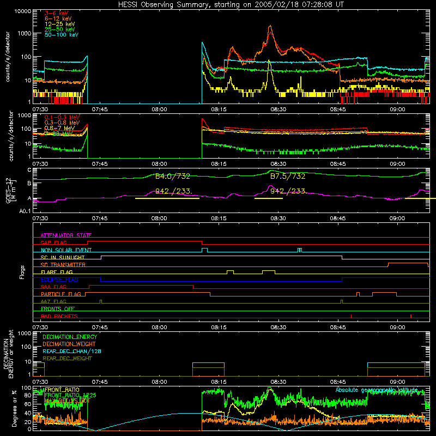The width and height of the screenshot is (436, 436).
Task: Click the NON_SOLAR_EVENT pulse near 08:35
Action: pos(299,250)
